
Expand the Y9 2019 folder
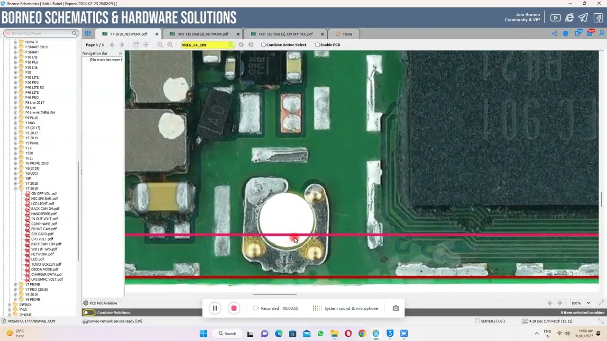tap(15, 295)
